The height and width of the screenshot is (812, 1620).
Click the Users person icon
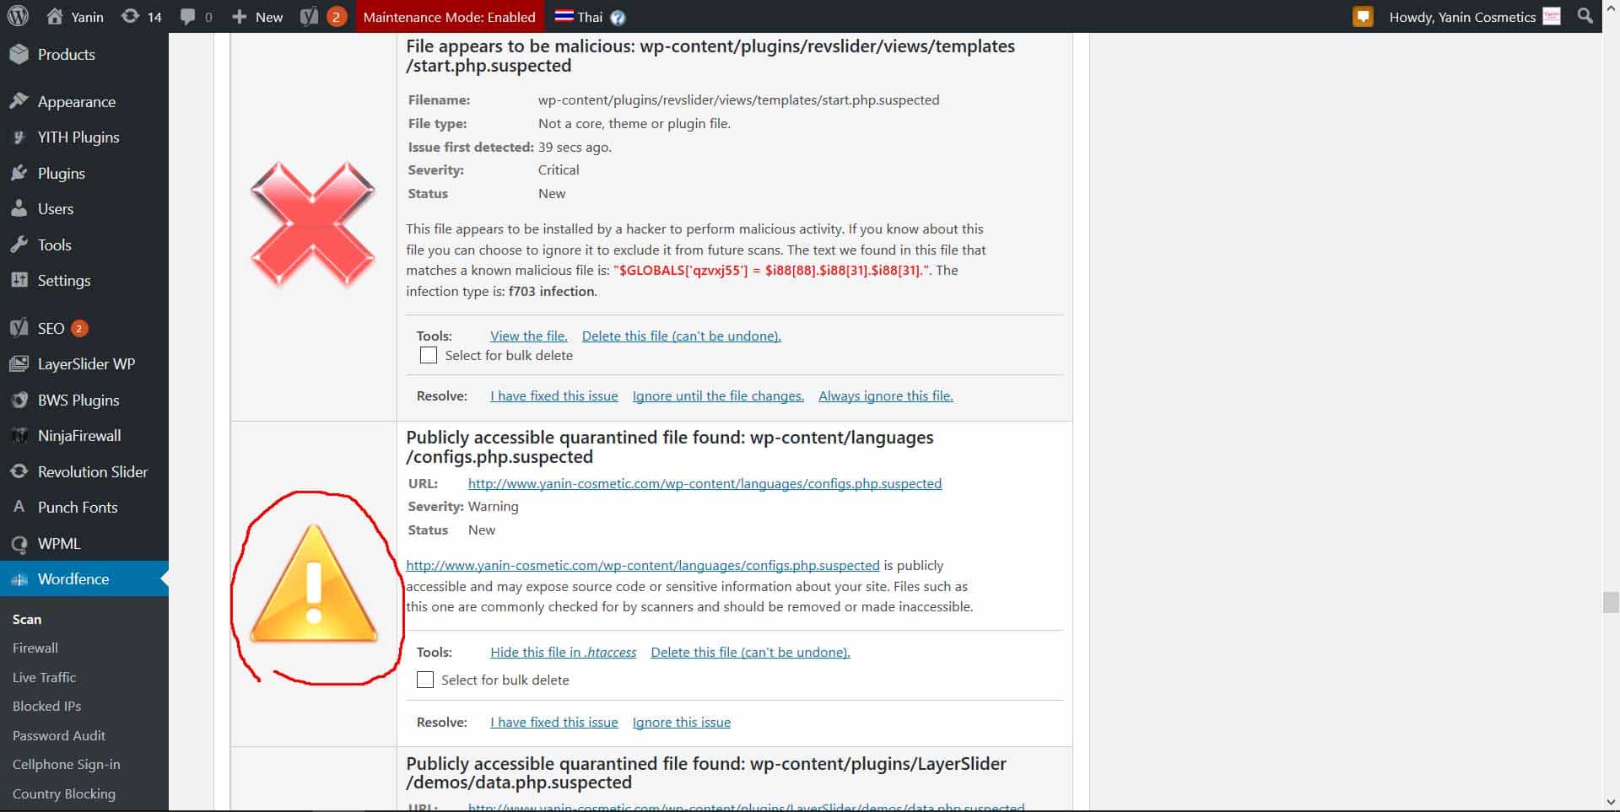coord(19,209)
